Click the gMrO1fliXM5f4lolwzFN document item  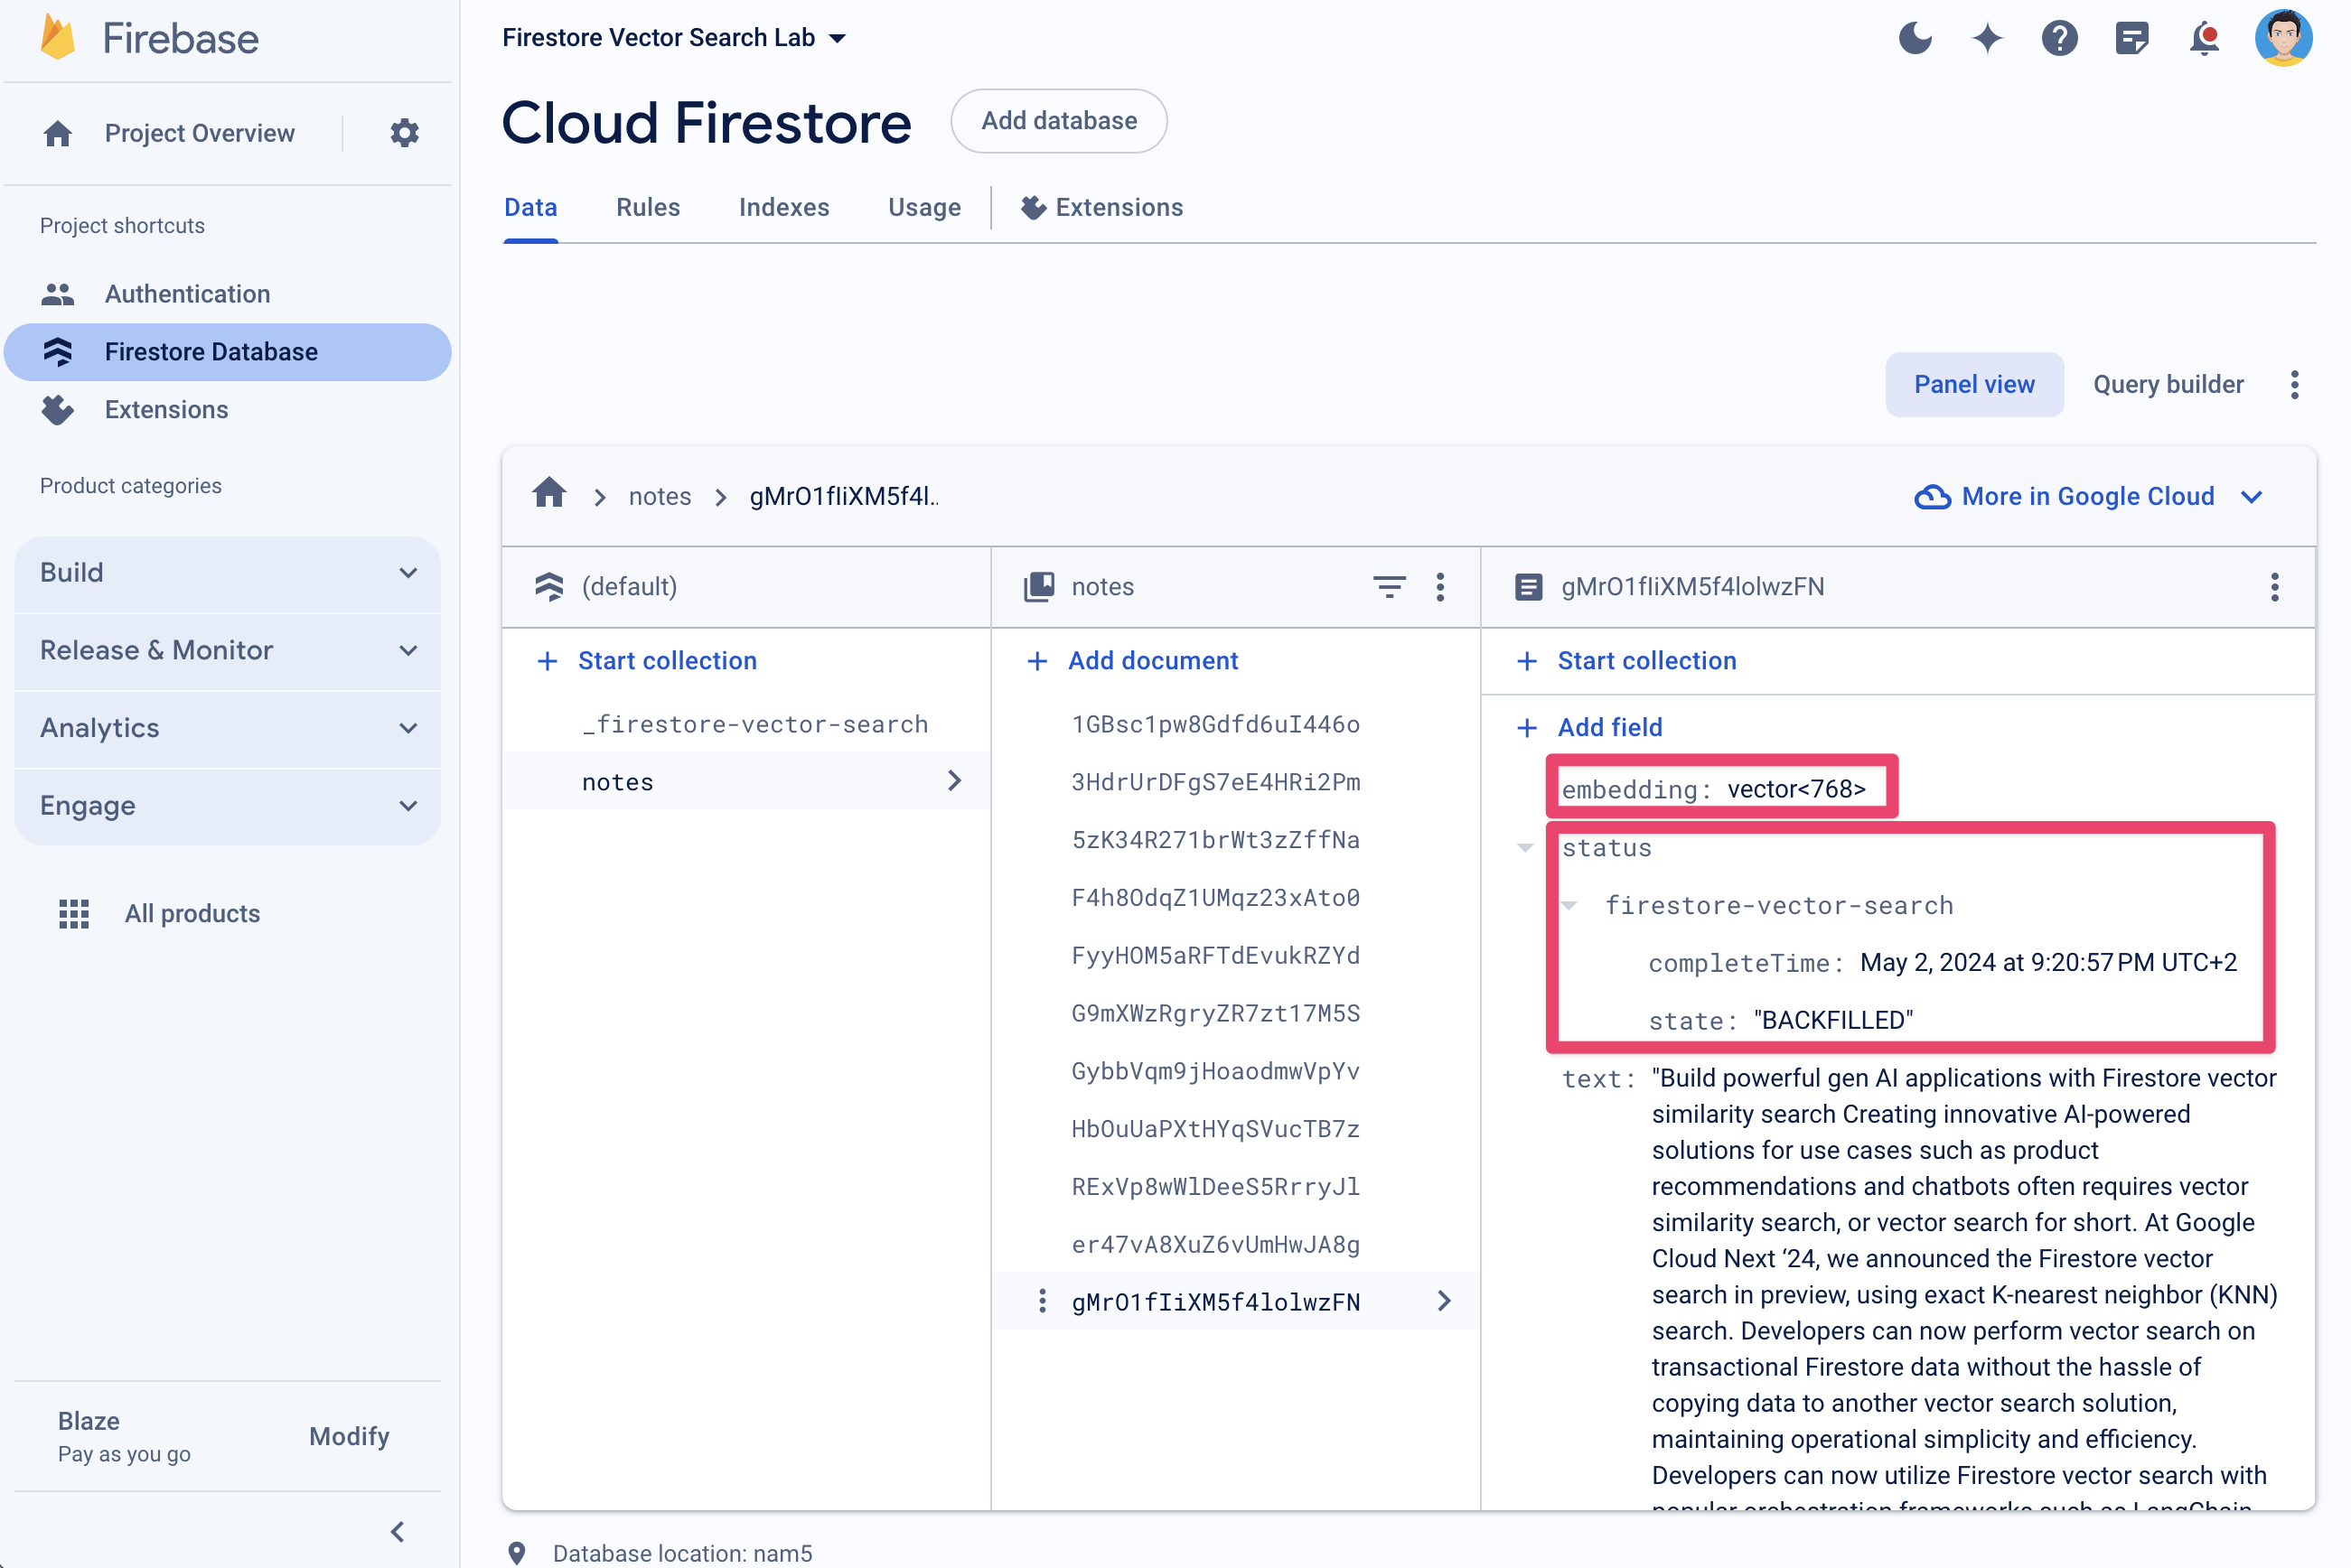[x=1215, y=1301]
